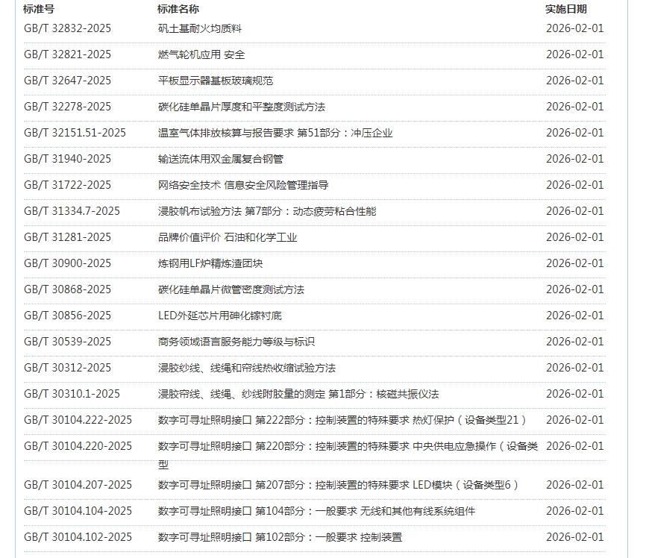Click GB/T 30312-2025 standard number

[x=67, y=368]
